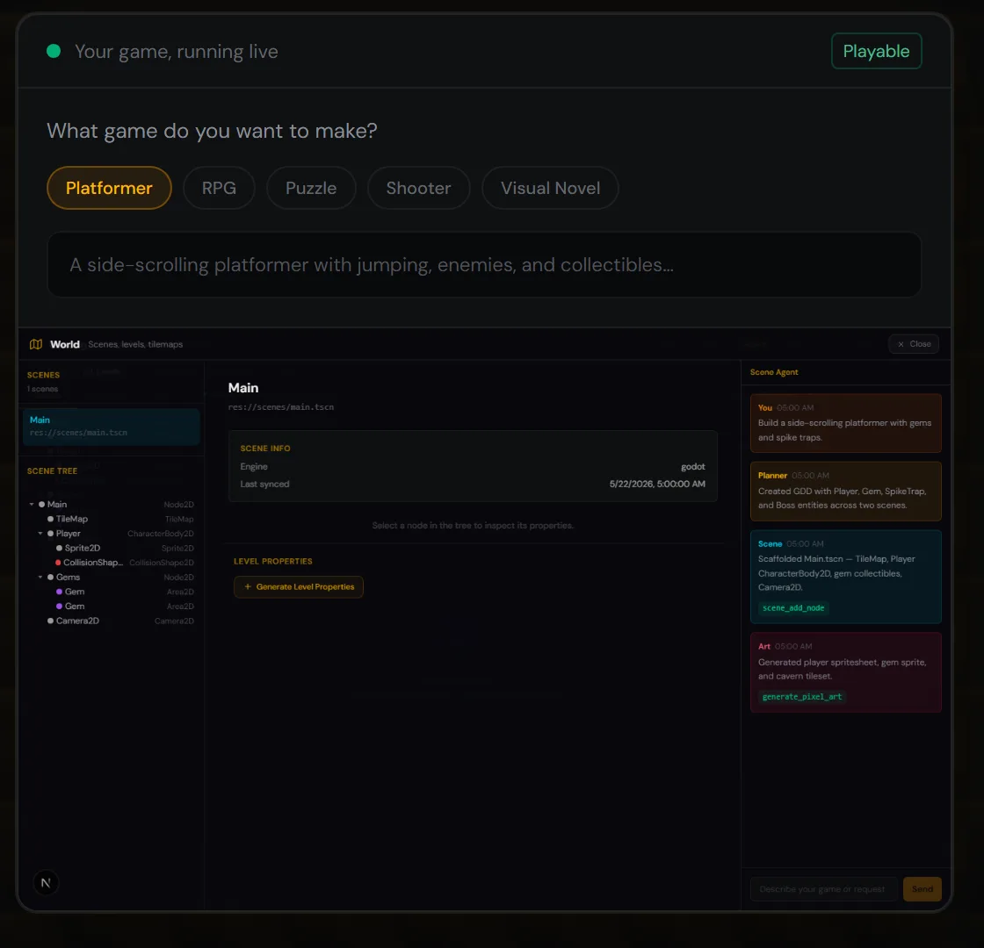Image resolution: width=984 pixels, height=948 pixels.
Task: Open the Planner message card
Action: click(x=846, y=492)
